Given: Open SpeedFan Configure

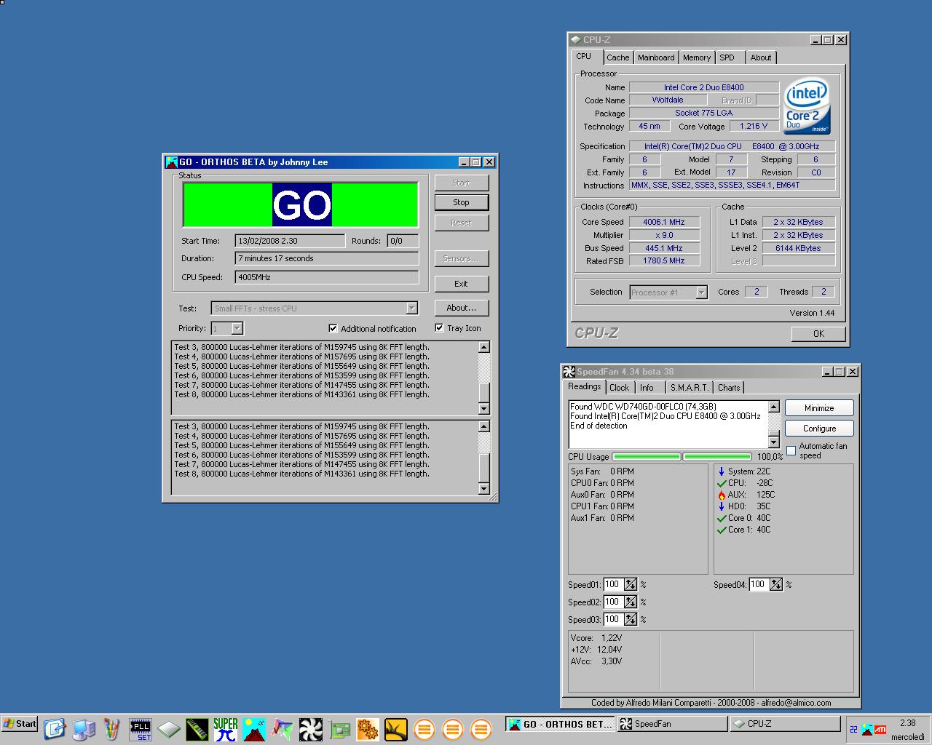Looking at the screenshot, I should coord(819,429).
